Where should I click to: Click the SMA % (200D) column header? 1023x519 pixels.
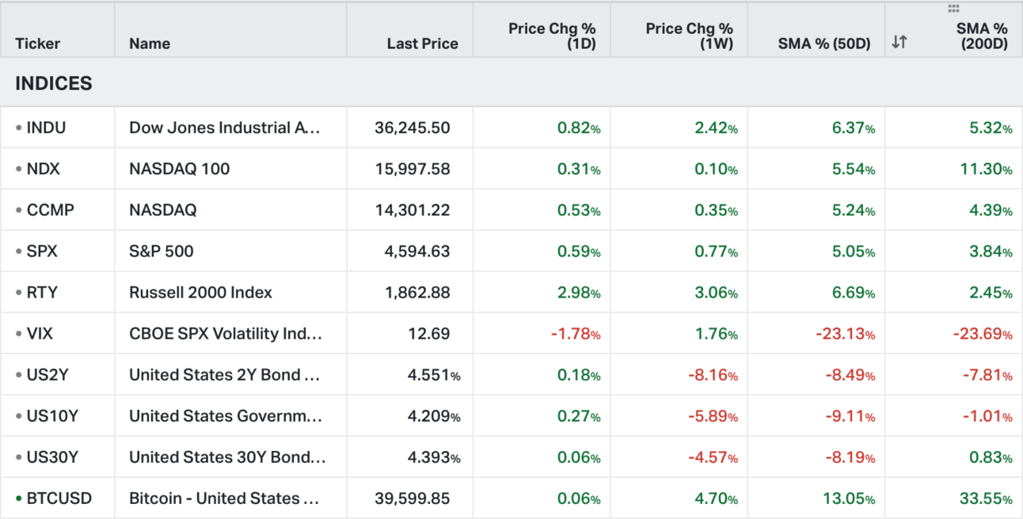pyautogui.click(x=982, y=36)
